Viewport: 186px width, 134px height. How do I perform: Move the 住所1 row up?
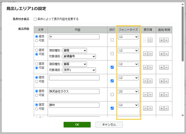click(x=145, y=67)
